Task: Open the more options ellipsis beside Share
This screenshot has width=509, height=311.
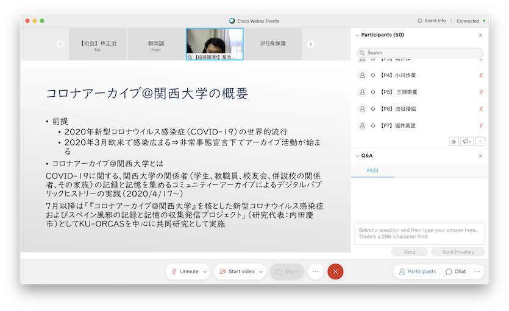Action: (315, 271)
